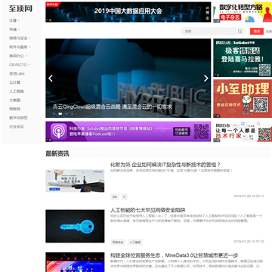This screenshot has width=272, height=272.
Task: Open the 让每一个人都是技术行家 banner
Action: [x=243, y=131]
